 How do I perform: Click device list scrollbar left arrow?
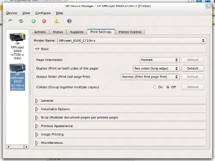8,147
